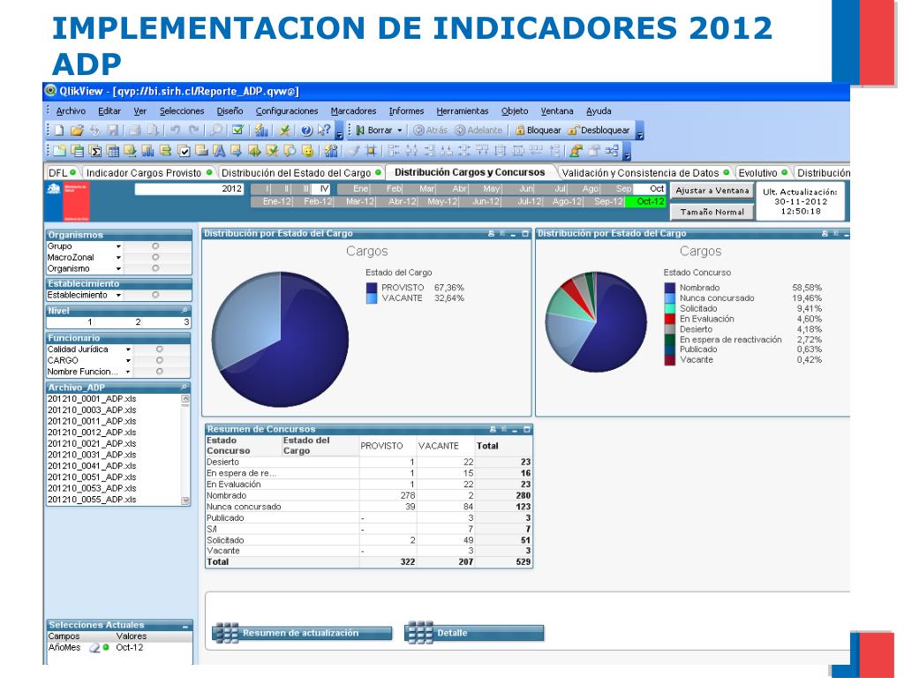Click the Ajustar a Ventana button
Viewport: 904px width, 678px height.
click(x=712, y=191)
